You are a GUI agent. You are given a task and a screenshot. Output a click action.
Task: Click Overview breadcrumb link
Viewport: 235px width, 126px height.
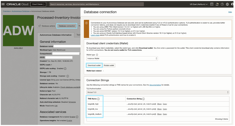click(x=7, y=11)
